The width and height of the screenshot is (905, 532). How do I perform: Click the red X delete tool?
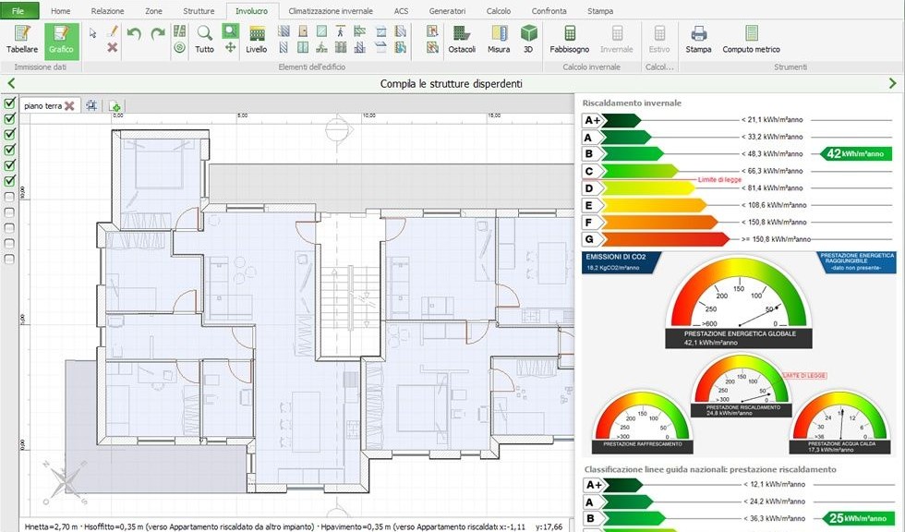tap(113, 47)
